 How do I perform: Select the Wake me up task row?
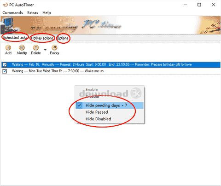(x=111, y=71)
